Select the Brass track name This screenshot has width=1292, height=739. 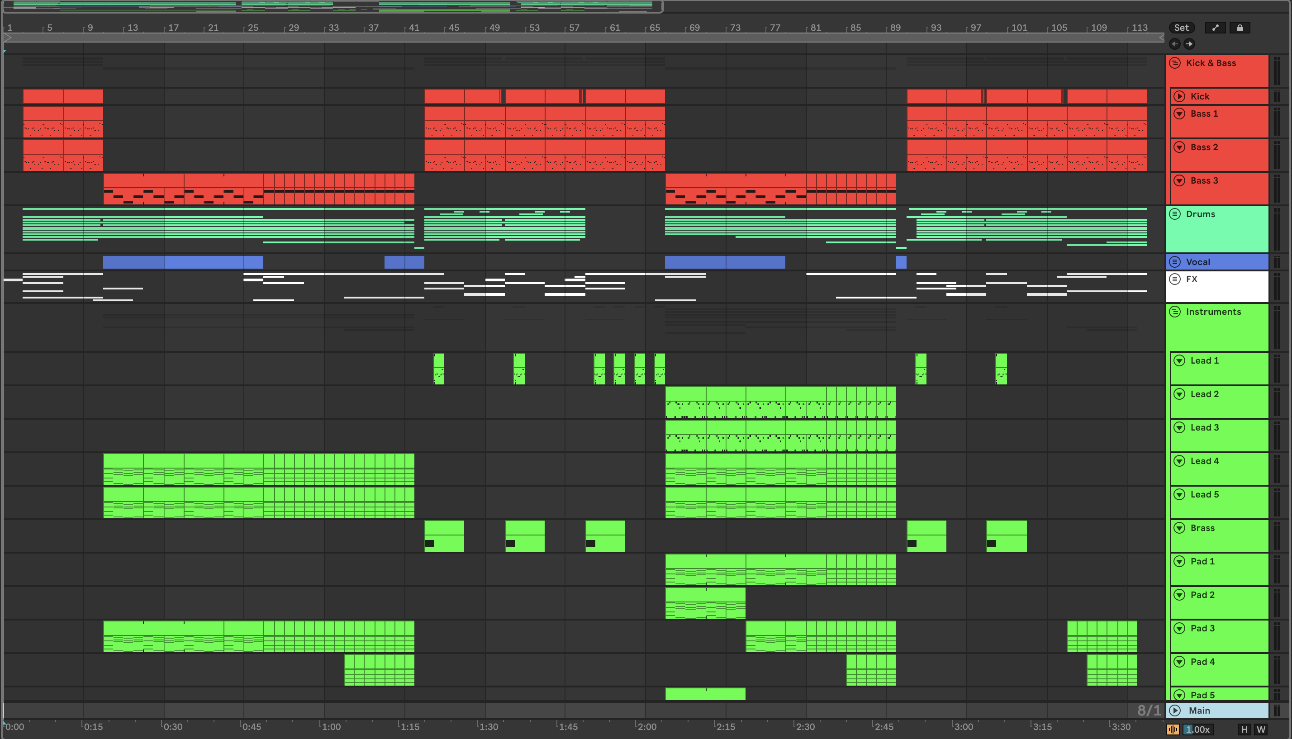pyautogui.click(x=1202, y=528)
